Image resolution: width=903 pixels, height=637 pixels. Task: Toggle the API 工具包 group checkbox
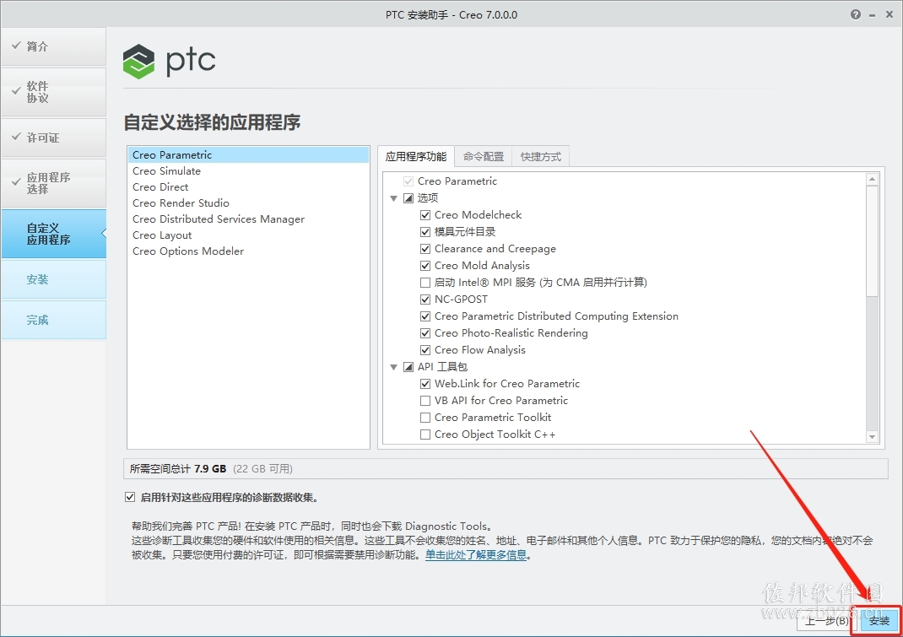[x=408, y=367]
